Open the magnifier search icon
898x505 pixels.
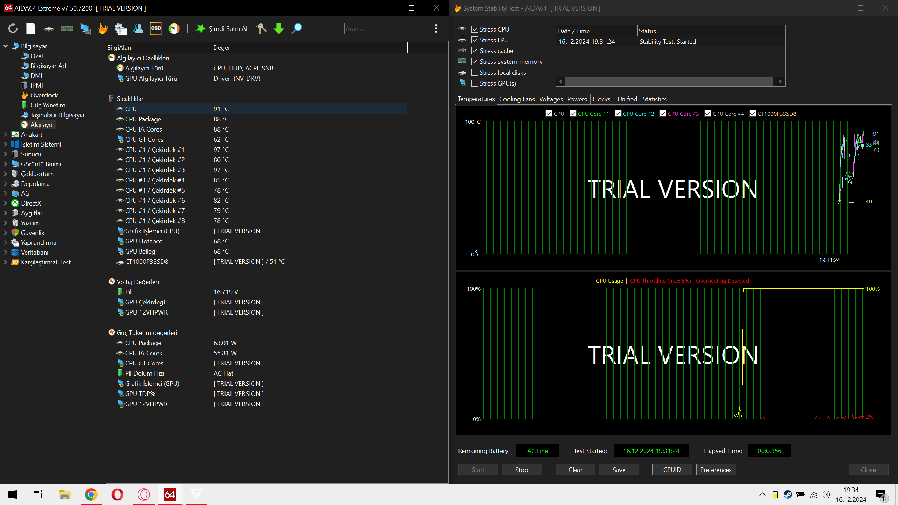(297, 28)
